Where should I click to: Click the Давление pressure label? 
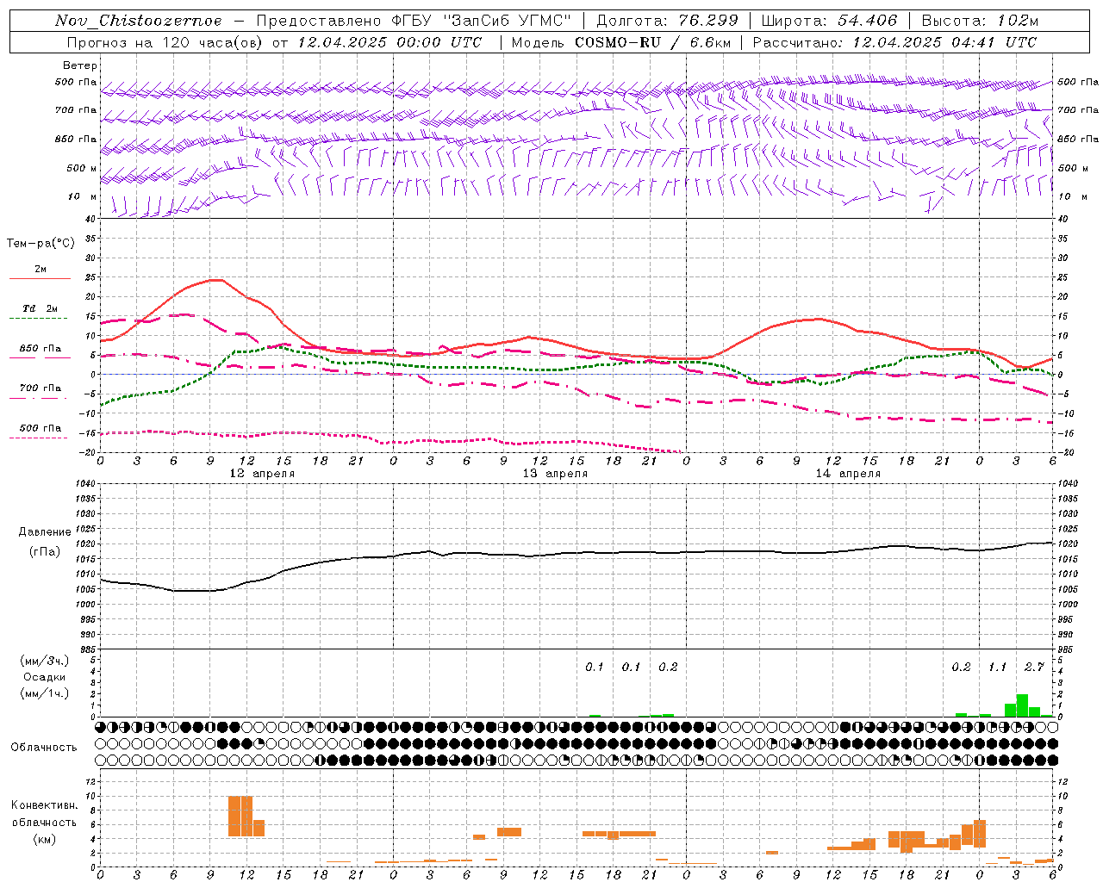coord(45,532)
